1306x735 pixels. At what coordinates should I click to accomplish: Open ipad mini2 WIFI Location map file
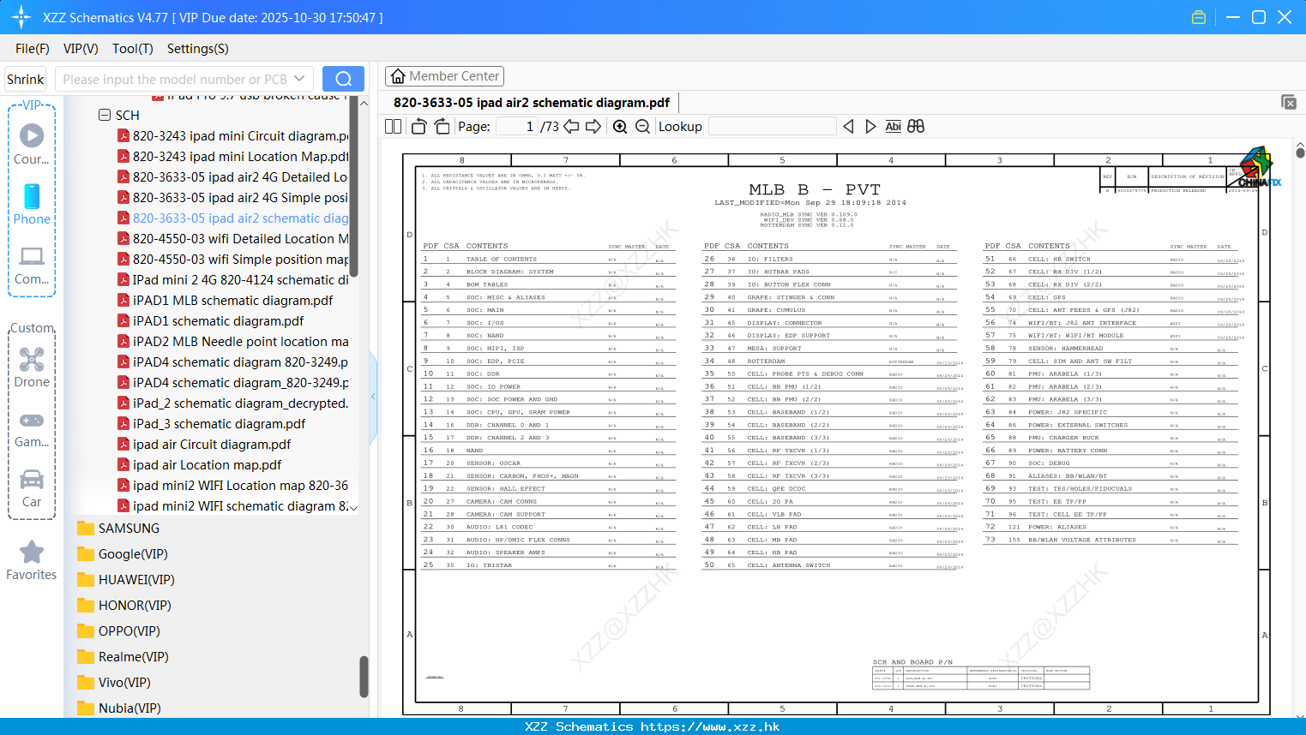233,486
